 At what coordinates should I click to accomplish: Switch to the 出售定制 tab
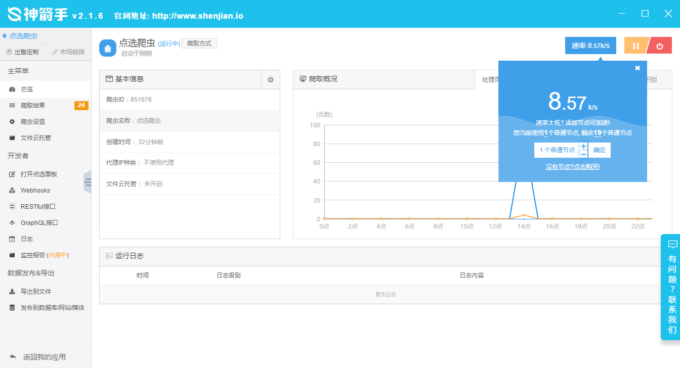coord(22,52)
